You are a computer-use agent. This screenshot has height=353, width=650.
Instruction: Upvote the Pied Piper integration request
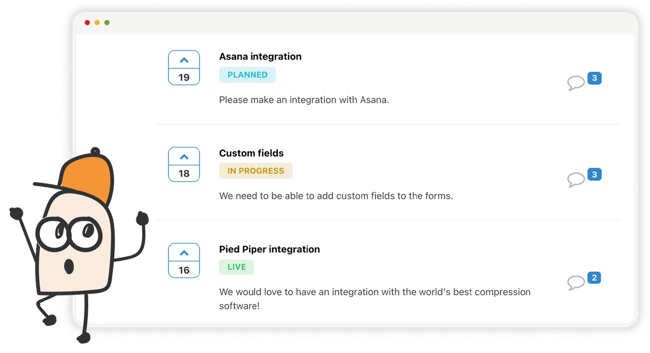tap(184, 253)
